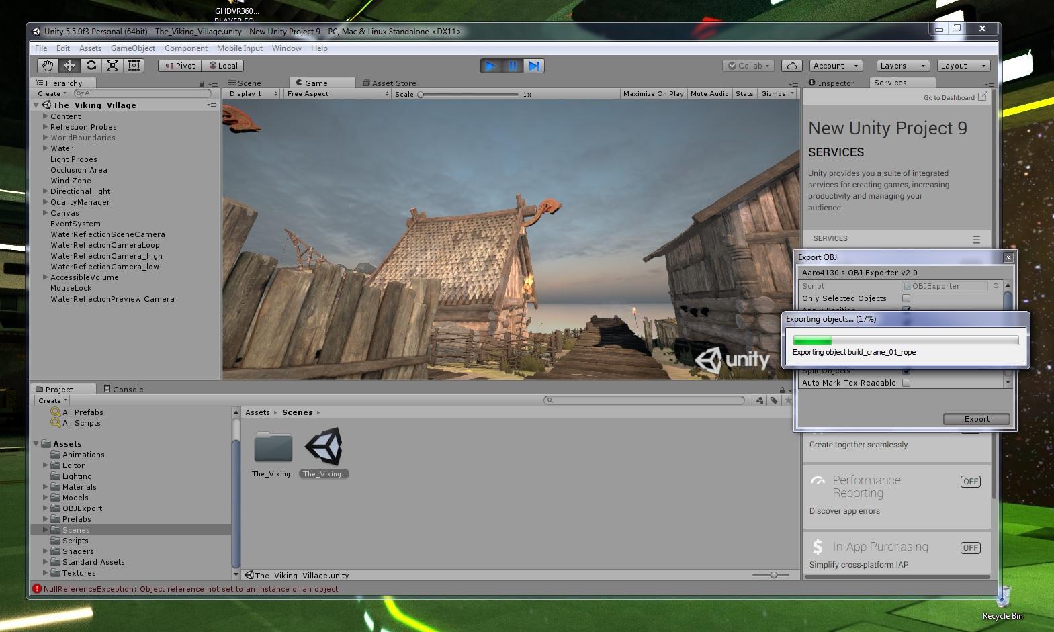Open the Free Aspect dropdown
This screenshot has height=632, width=1054.
click(x=338, y=94)
